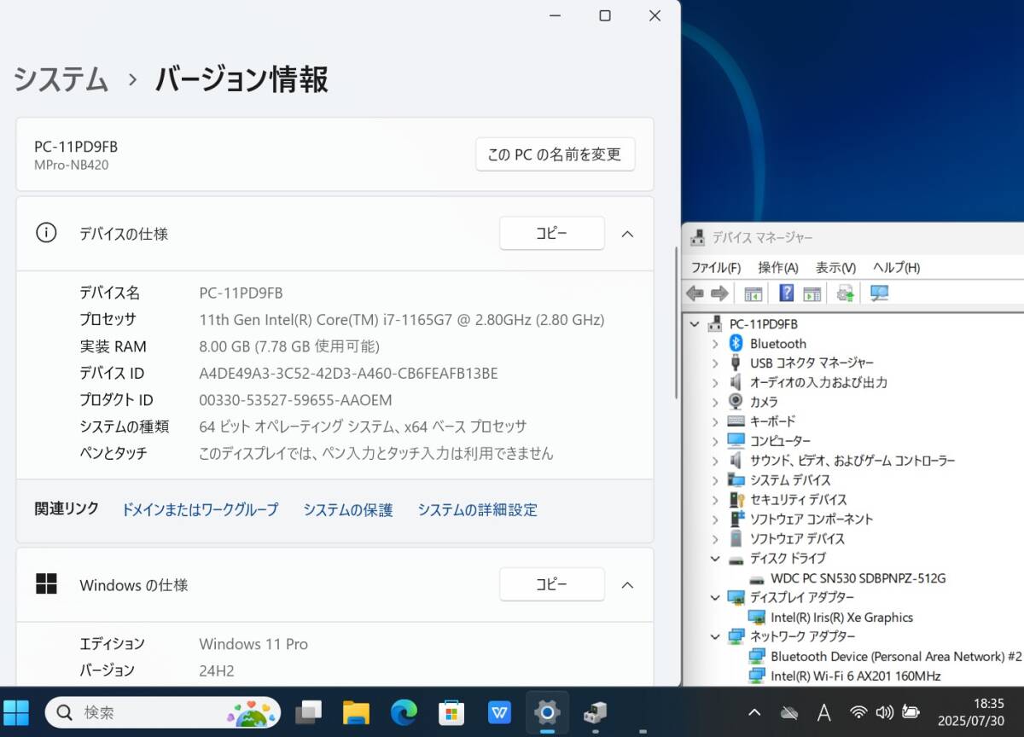Scan for hardware changes using the monitor icon
Viewport: 1024px width, 737px height.
coord(879,293)
